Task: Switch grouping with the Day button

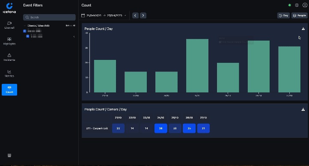Action: click(283, 15)
